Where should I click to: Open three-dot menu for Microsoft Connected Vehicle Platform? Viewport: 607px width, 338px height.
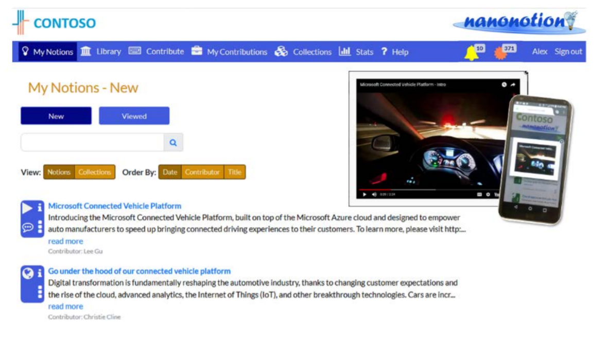[40, 227]
